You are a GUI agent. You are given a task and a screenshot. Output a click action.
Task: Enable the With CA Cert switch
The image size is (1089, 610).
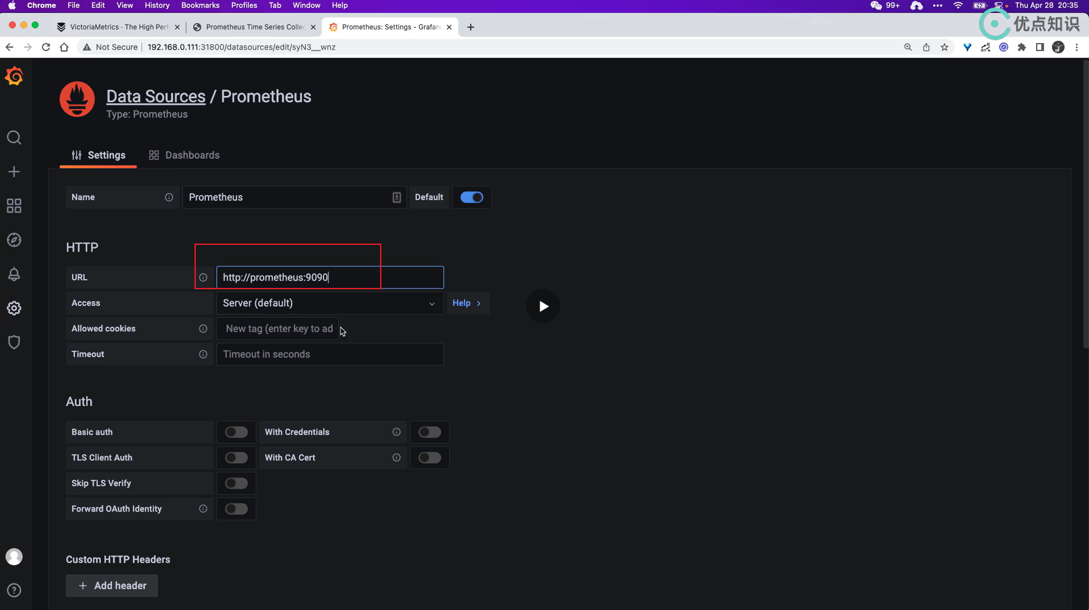point(430,457)
